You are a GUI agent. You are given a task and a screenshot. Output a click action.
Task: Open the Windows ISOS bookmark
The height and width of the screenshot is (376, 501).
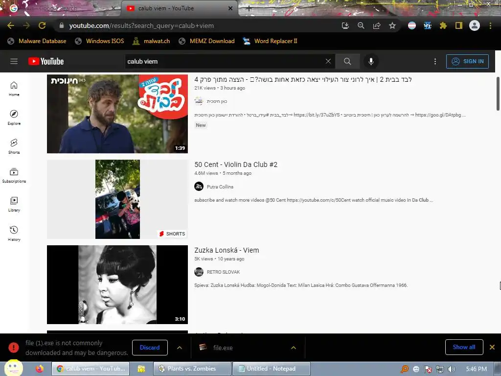pyautogui.click(x=99, y=41)
